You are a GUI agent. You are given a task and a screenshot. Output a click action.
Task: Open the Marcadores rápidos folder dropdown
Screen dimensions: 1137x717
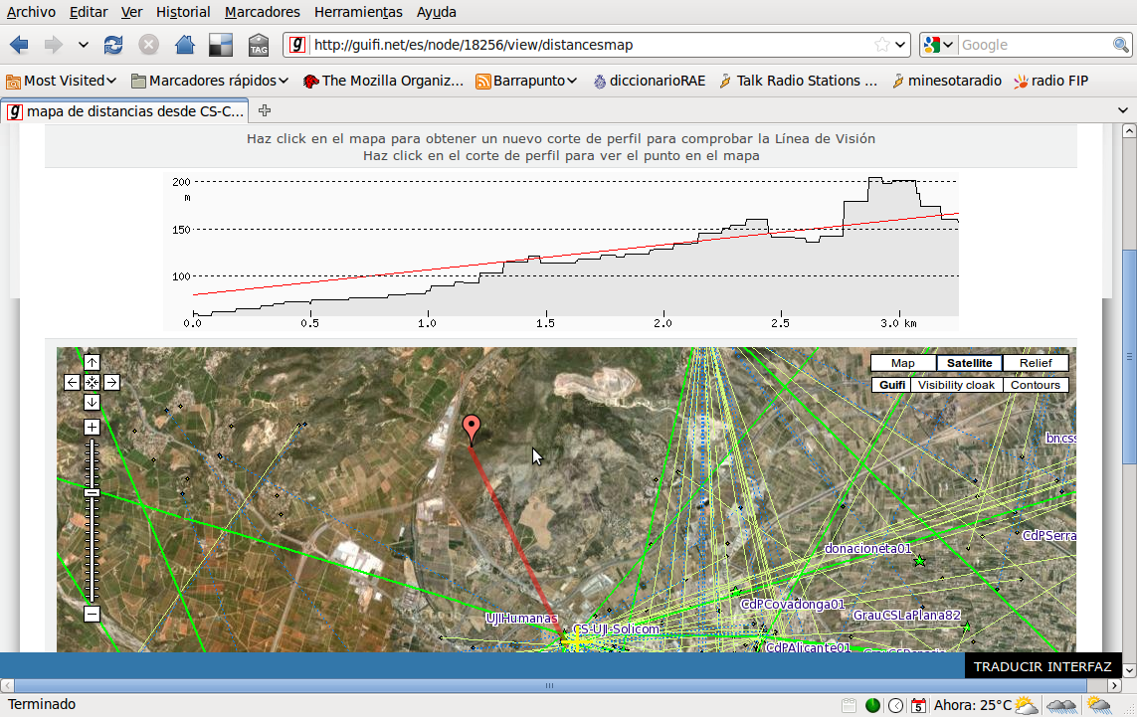[x=210, y=81]
